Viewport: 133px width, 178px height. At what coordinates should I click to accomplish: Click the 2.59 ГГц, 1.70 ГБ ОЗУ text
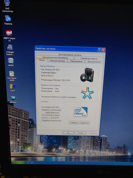pyautogui.click(x=50, y=118)
